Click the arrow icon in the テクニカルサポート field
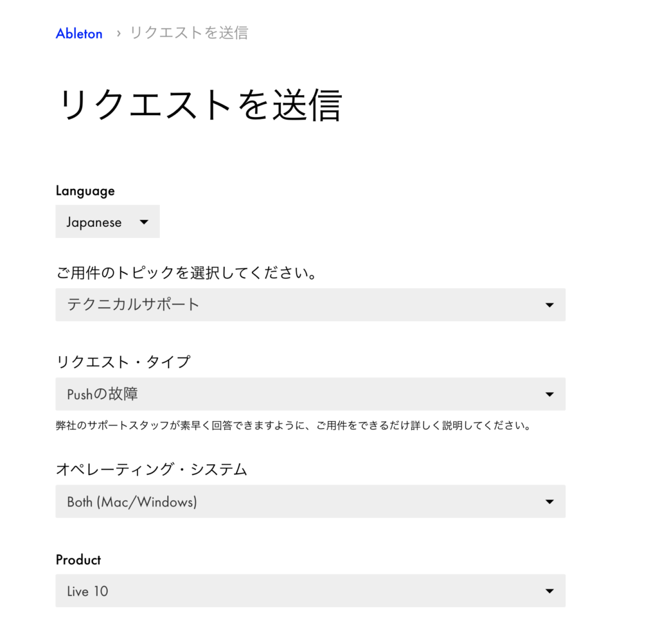The height and width of the screenshot is (626, 658). pyautogui.click(x=549, y=305)
